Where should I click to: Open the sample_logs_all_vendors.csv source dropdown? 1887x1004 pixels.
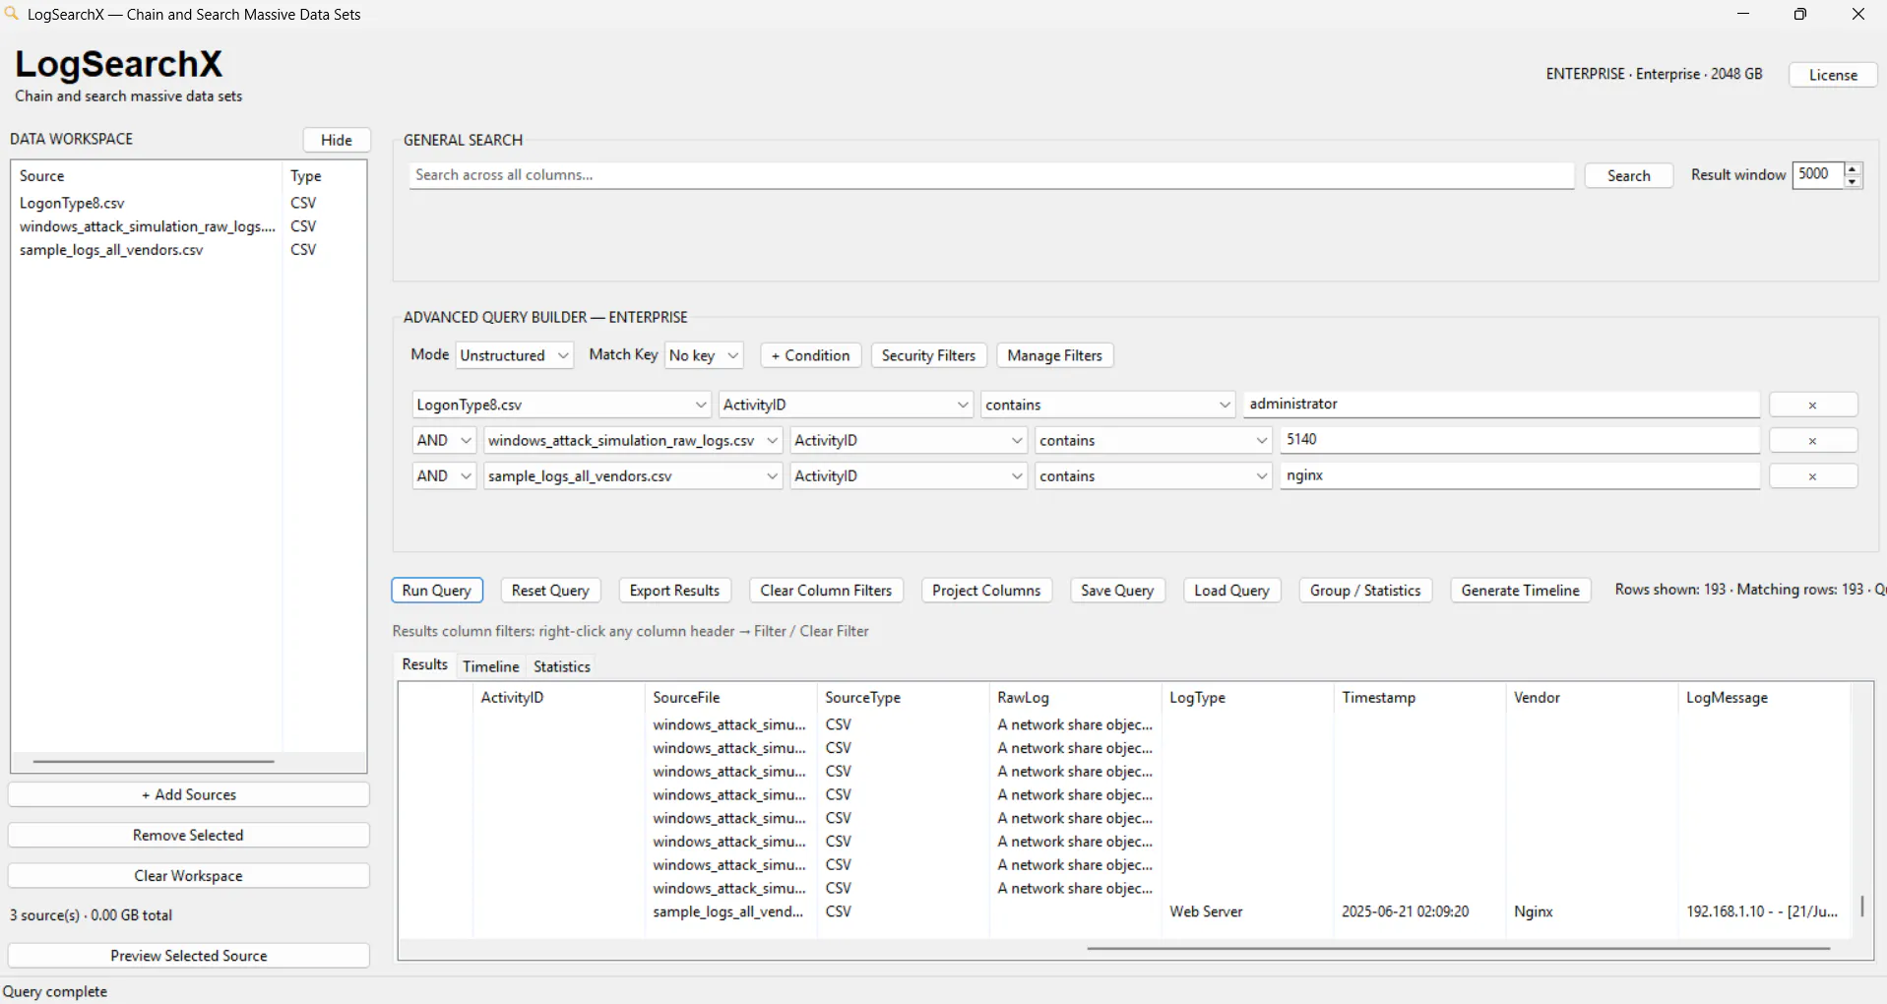pyautogui.click(x=633, y=475)
